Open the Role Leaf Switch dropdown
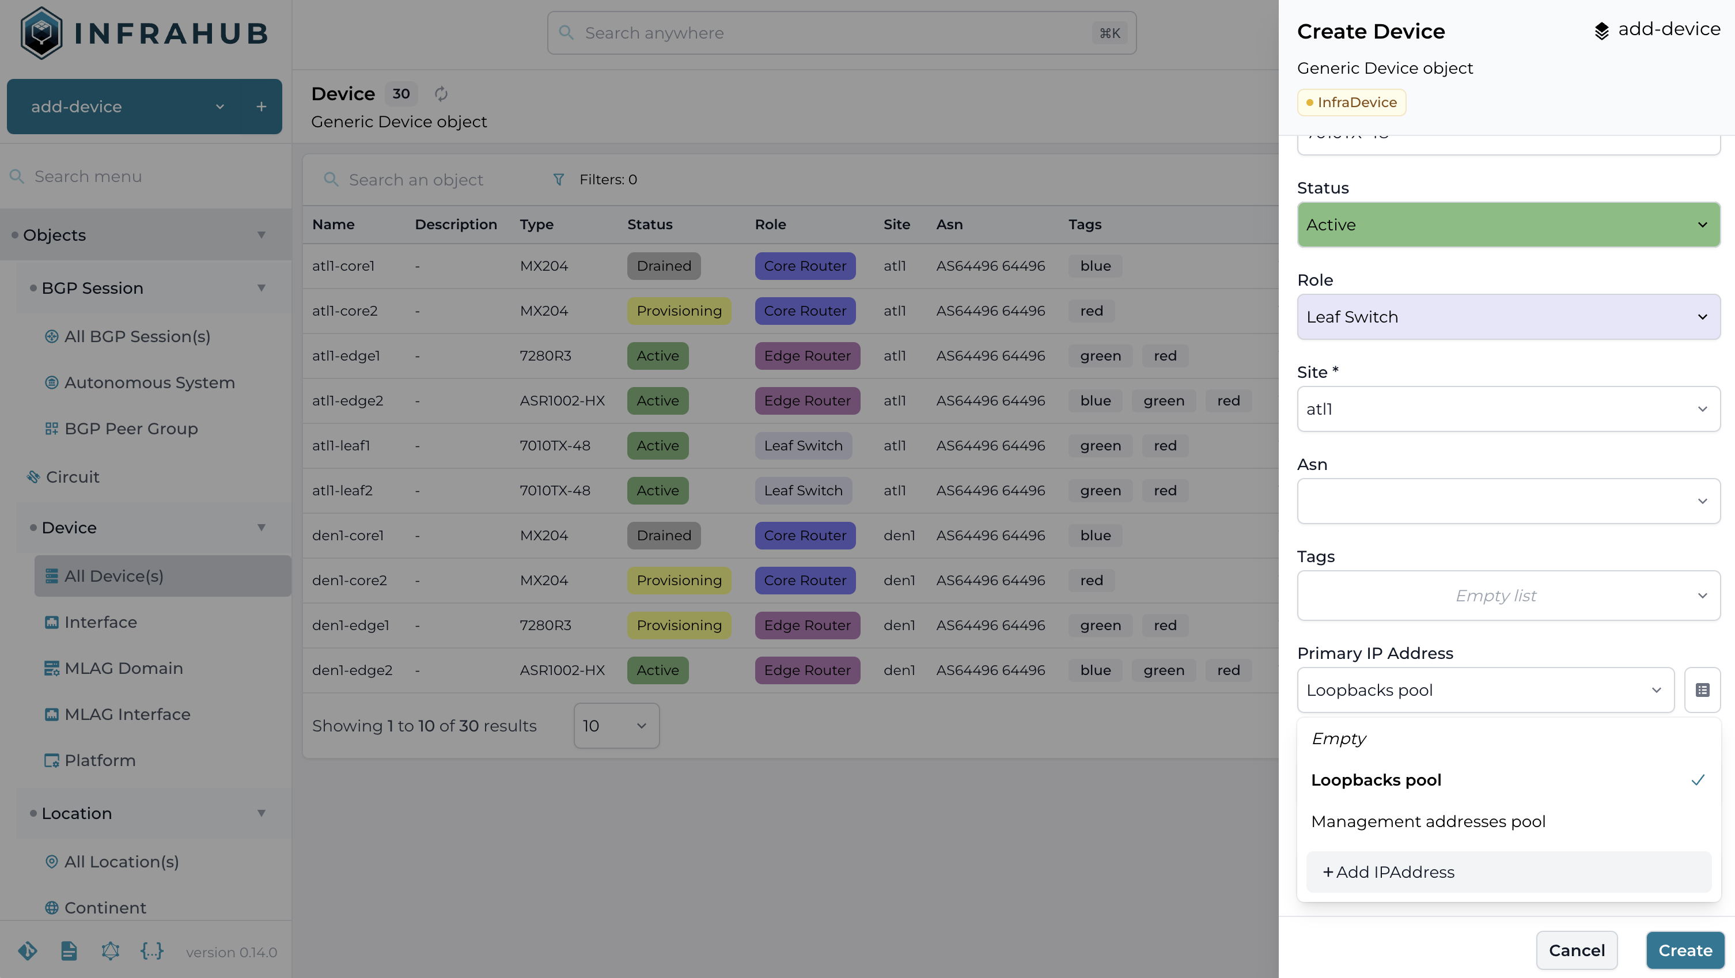The image size is (1735, 978). pyautogui.click(x=1509, y=317)
